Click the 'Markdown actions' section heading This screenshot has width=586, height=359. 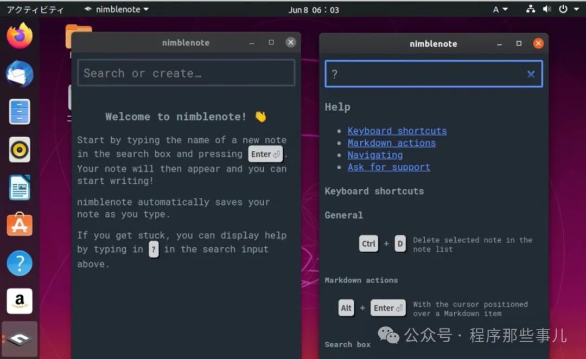pyautogui.click(x=361, y=280)
